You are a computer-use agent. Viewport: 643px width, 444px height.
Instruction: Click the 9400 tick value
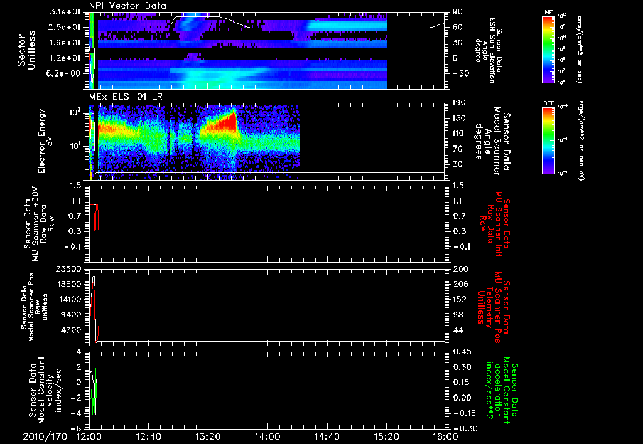(72, 315)
